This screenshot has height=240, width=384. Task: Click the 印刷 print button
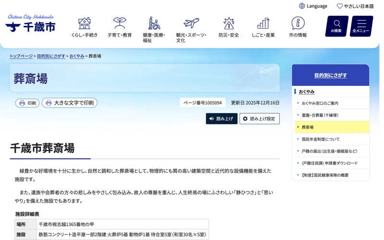tap(27, 103)
